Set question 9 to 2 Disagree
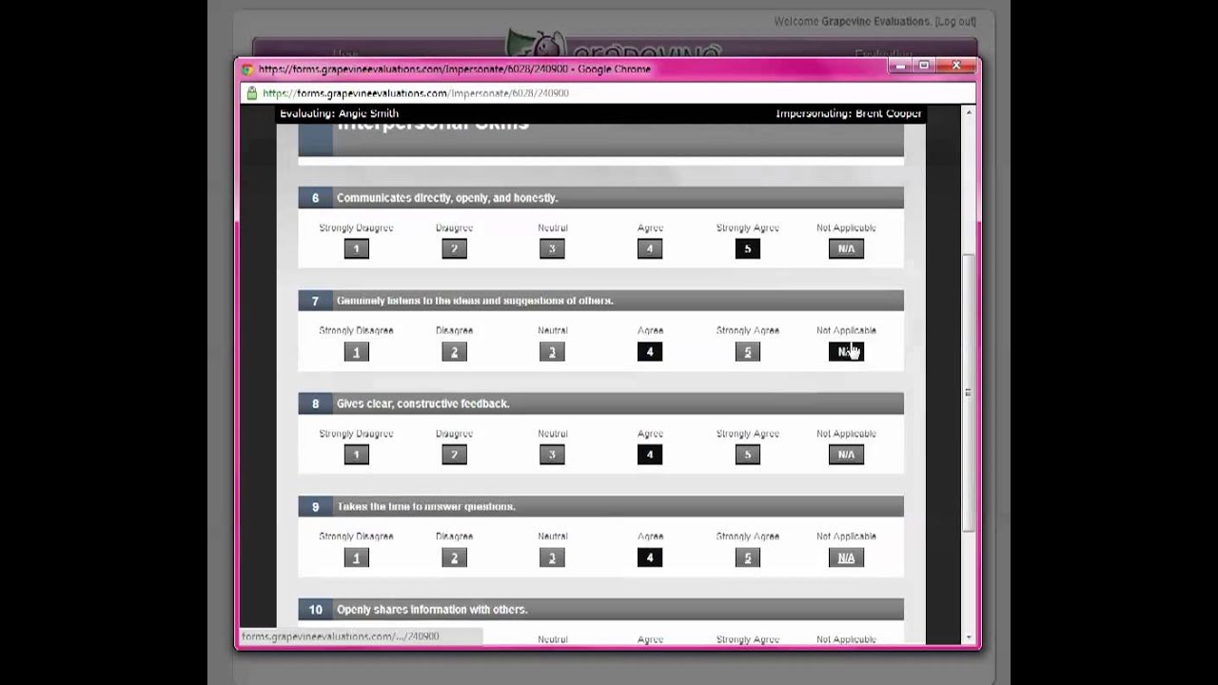Screen dimensions: 1218x685 [454, 558]
